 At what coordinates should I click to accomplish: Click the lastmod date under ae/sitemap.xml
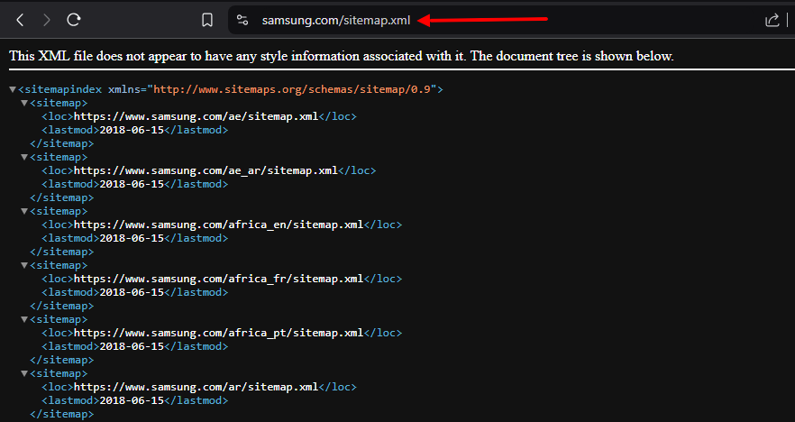coord(132,130)
